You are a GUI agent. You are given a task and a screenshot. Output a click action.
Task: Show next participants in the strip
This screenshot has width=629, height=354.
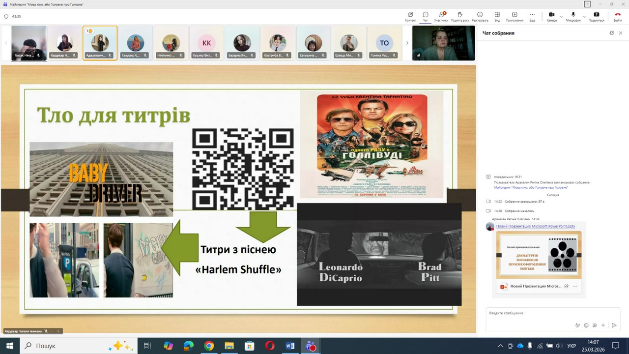pyautogui.click(x=407, y=43)
